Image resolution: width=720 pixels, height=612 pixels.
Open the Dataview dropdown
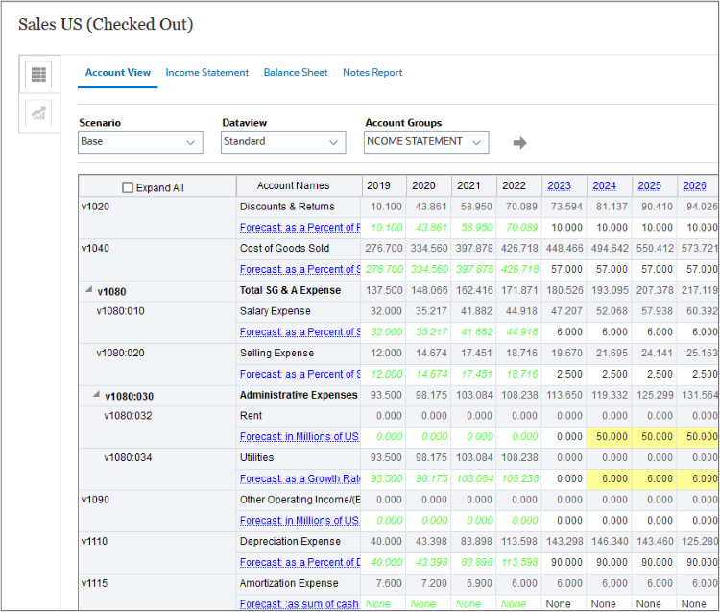coord(283,142)
